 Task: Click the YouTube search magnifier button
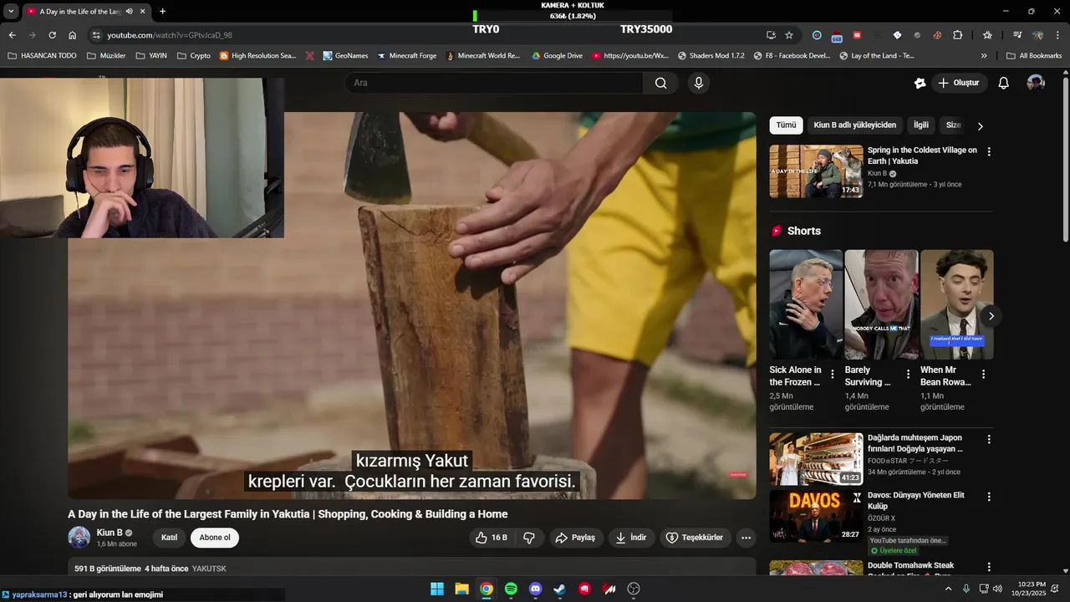pyautogui.click(x=660, y=83)
